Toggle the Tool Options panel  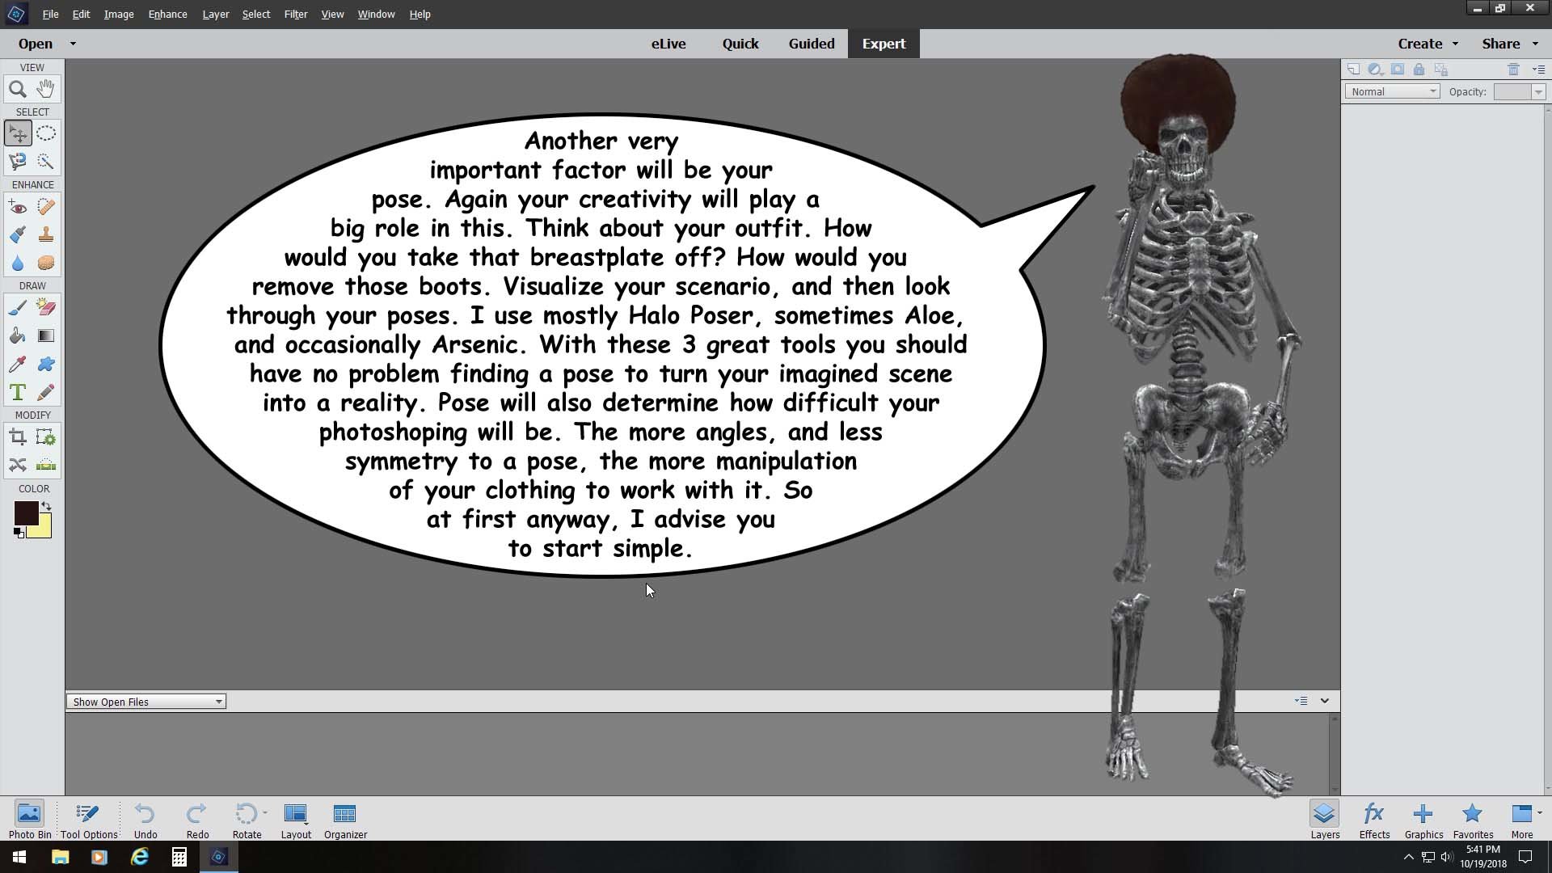coord(89,820)
